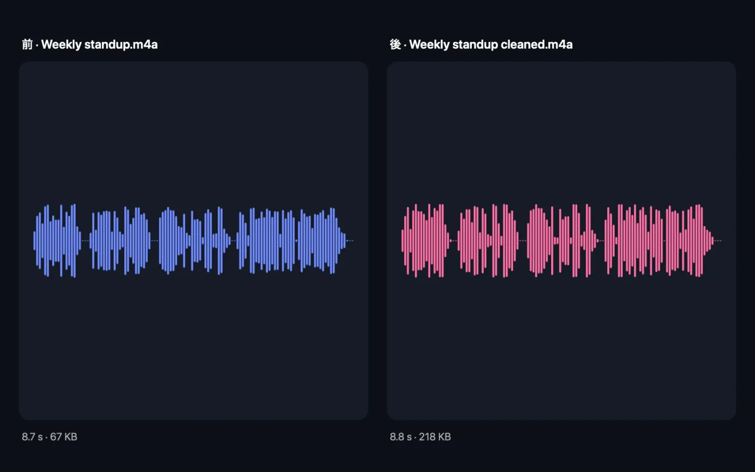Seek to the second pink waveform burst
This screenshot has height=472, width=755.
pos(488,241)
